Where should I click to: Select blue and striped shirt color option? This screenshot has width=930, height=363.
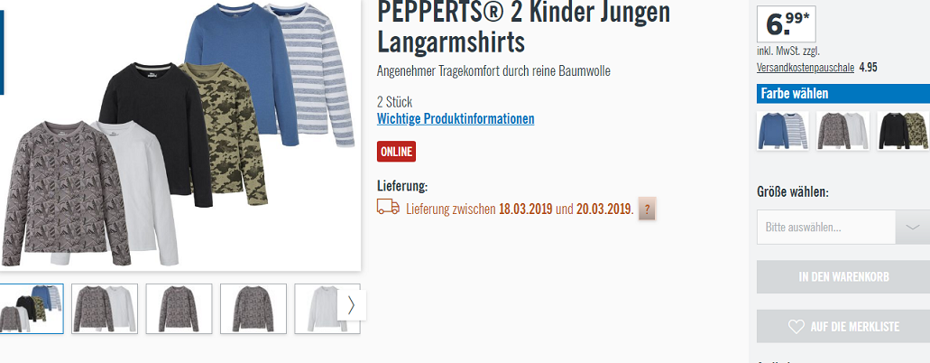[782, 131]
